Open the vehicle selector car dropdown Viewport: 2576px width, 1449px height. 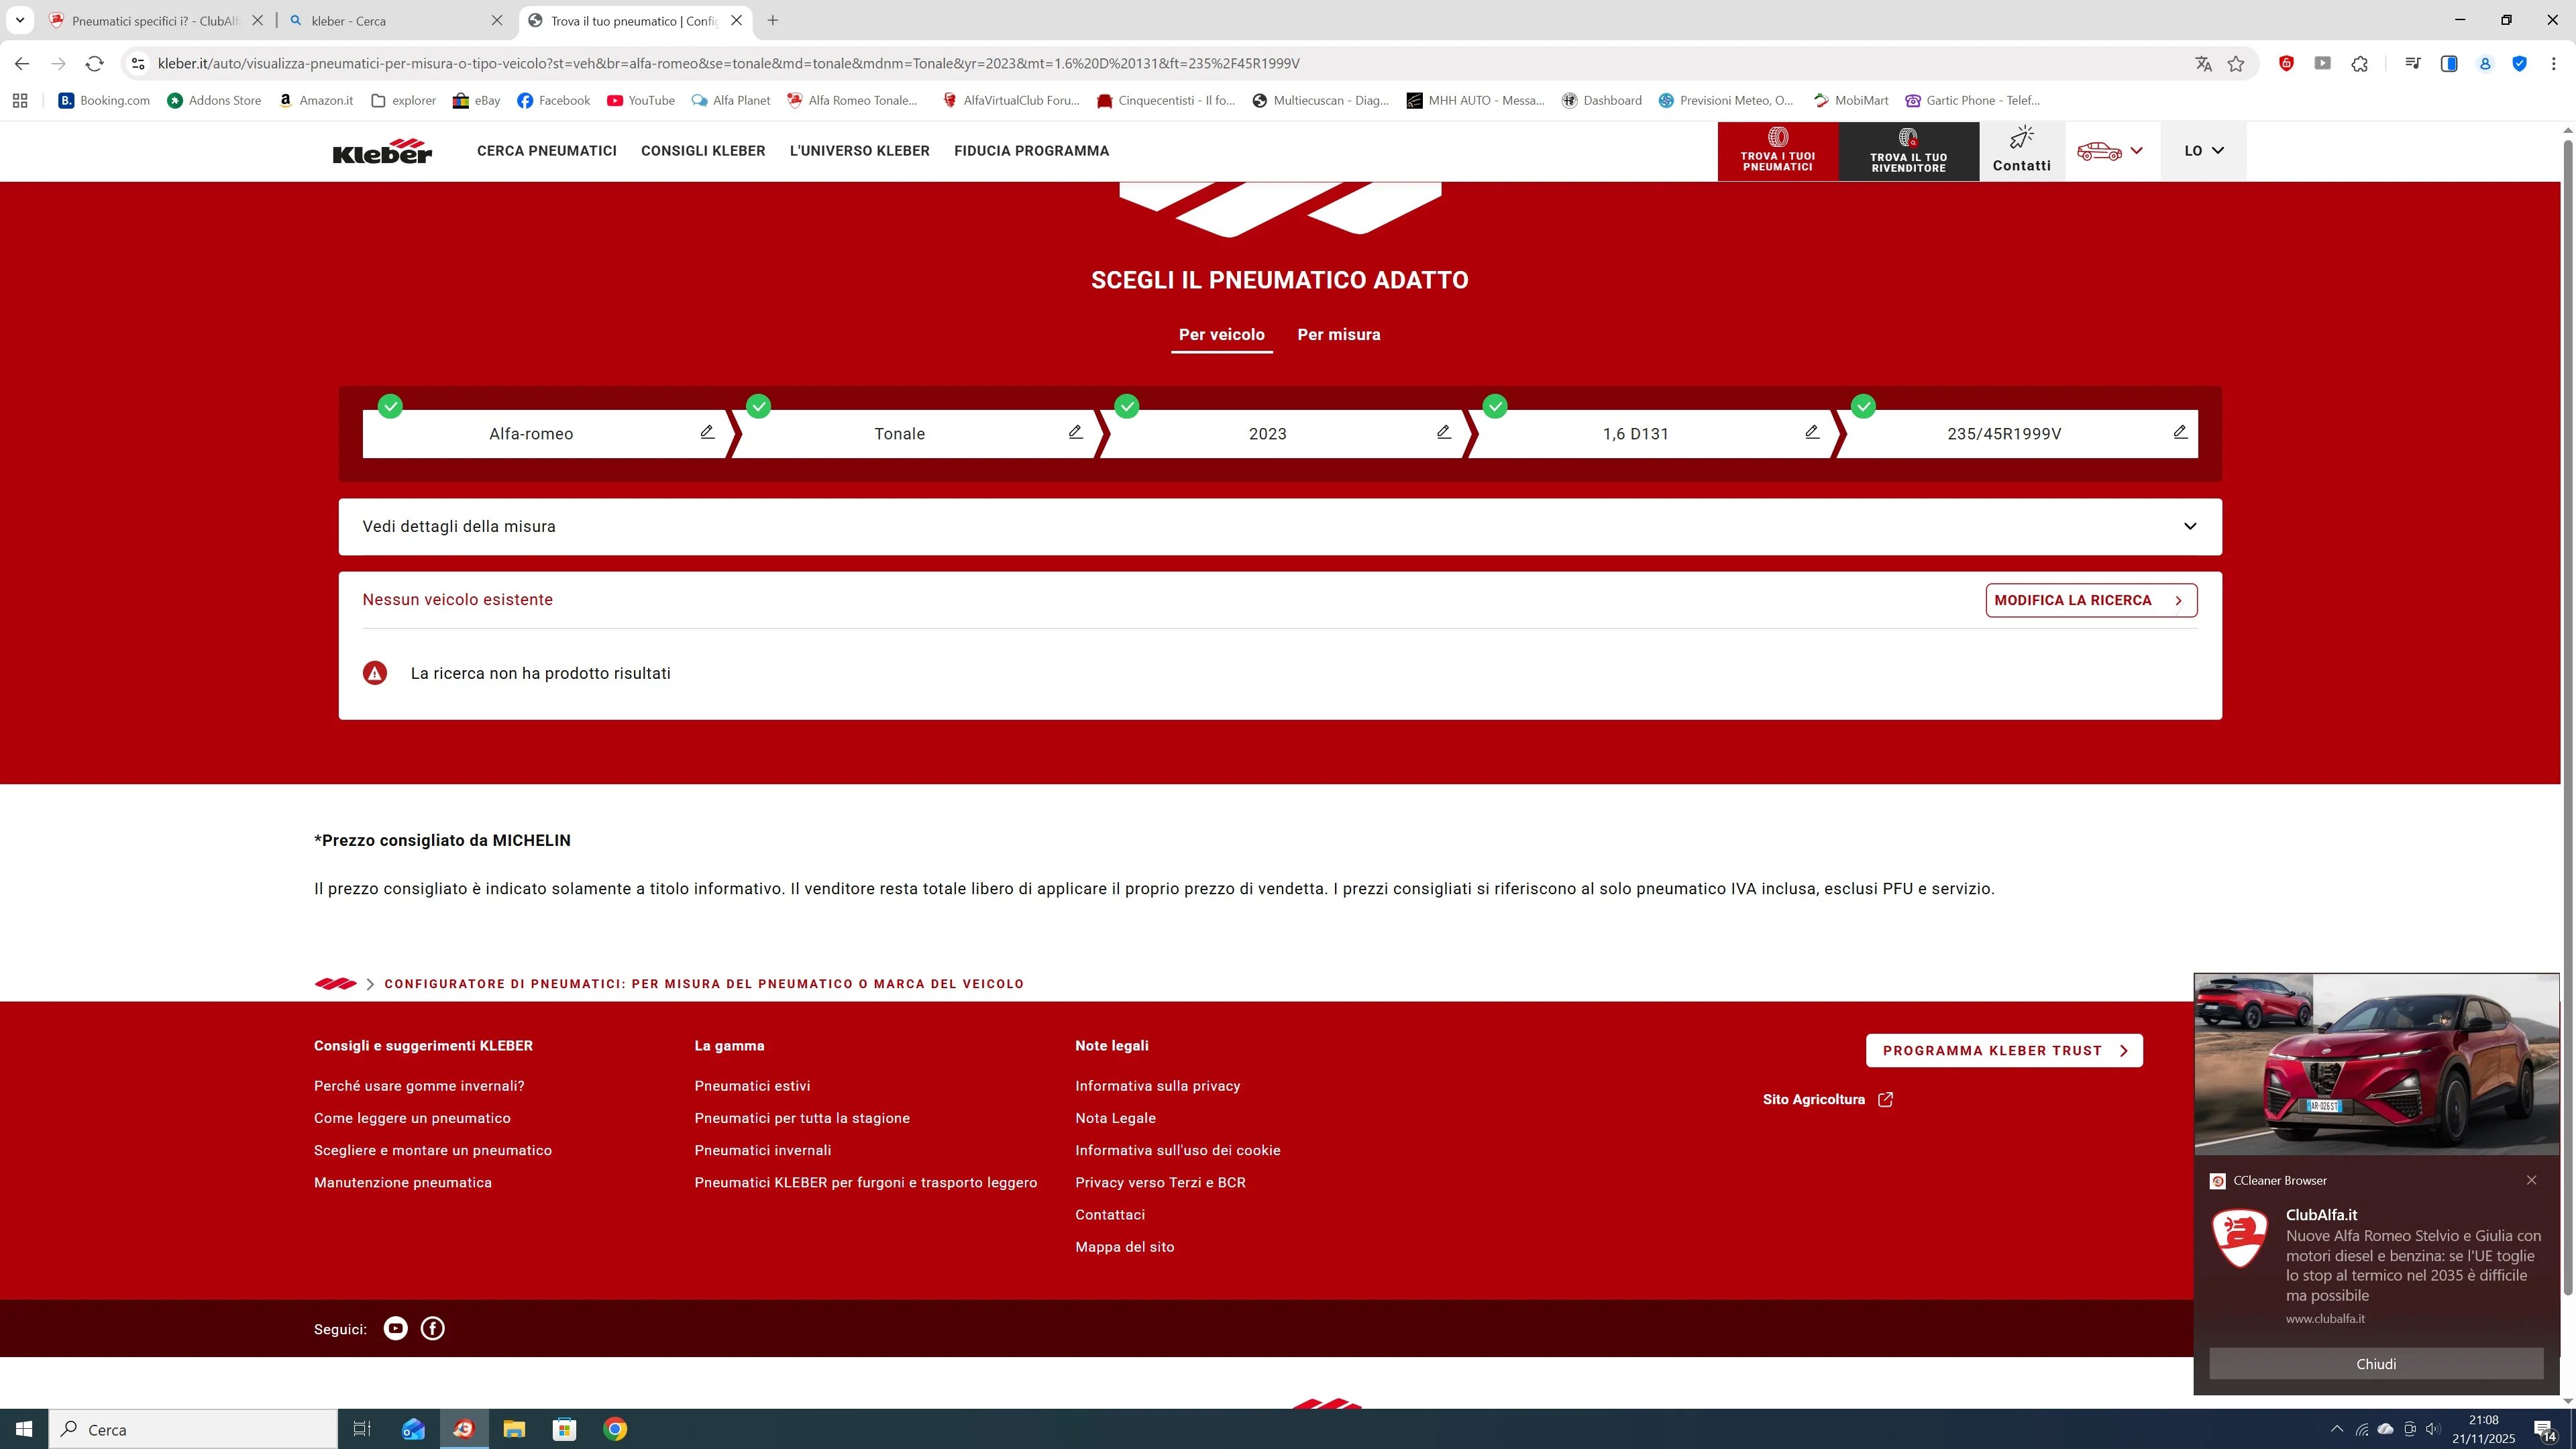coord(2112,151)
